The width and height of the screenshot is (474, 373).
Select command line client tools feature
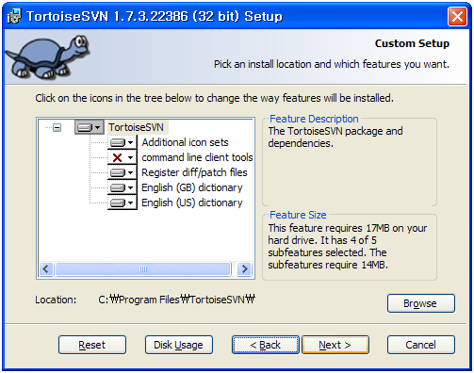(197, 157)
